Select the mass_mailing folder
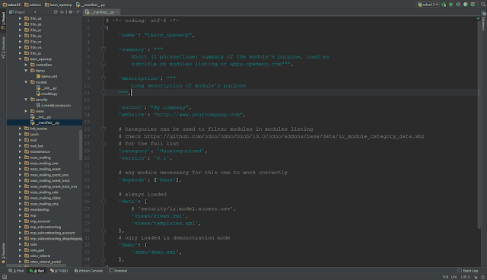This screenshot has height=280, width=487. 37,157
